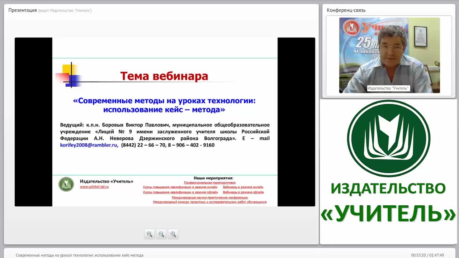Click the presenter webcam video
Image resolution: width=459 pixels, height=258 pixels.
pos(389,55)
